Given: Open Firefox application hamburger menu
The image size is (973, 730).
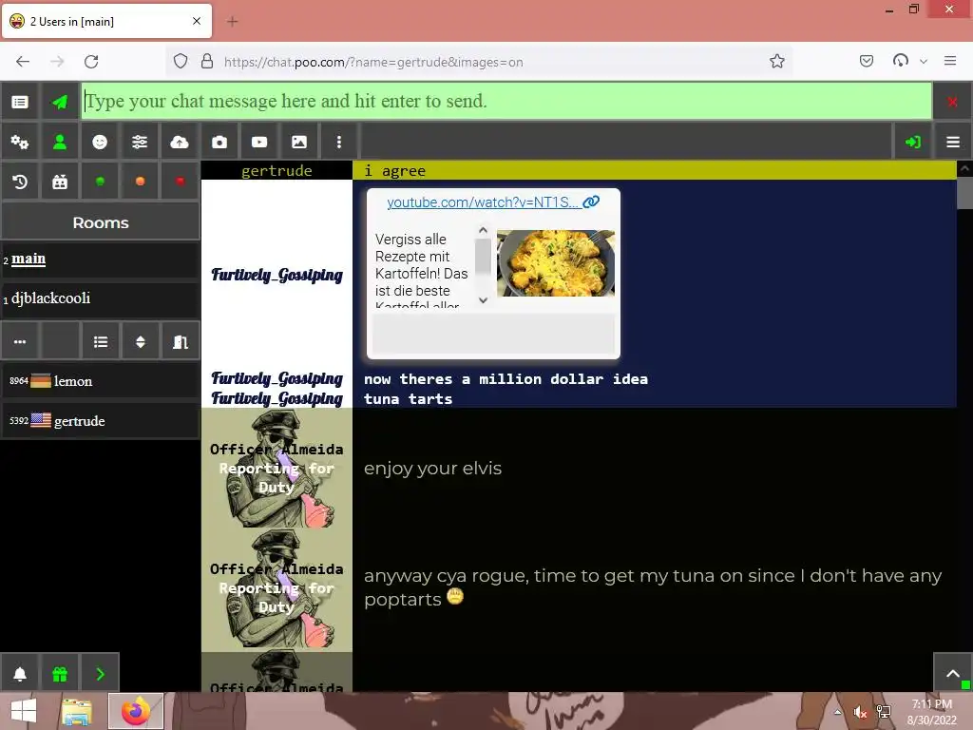Looking at the screenshot, I should (x=950, y=61).
